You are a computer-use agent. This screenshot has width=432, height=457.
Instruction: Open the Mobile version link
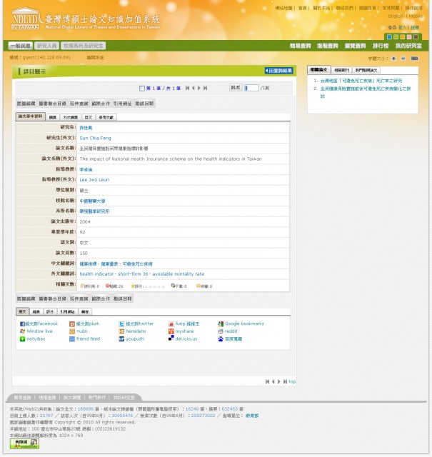point(416,16)
